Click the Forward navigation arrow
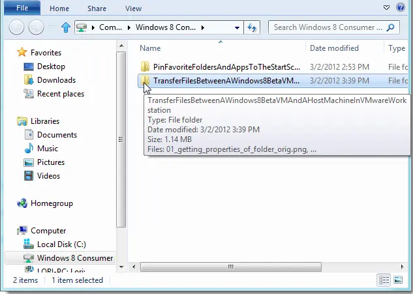The height and width of the screenshot is (294, 413). (36, 27)
